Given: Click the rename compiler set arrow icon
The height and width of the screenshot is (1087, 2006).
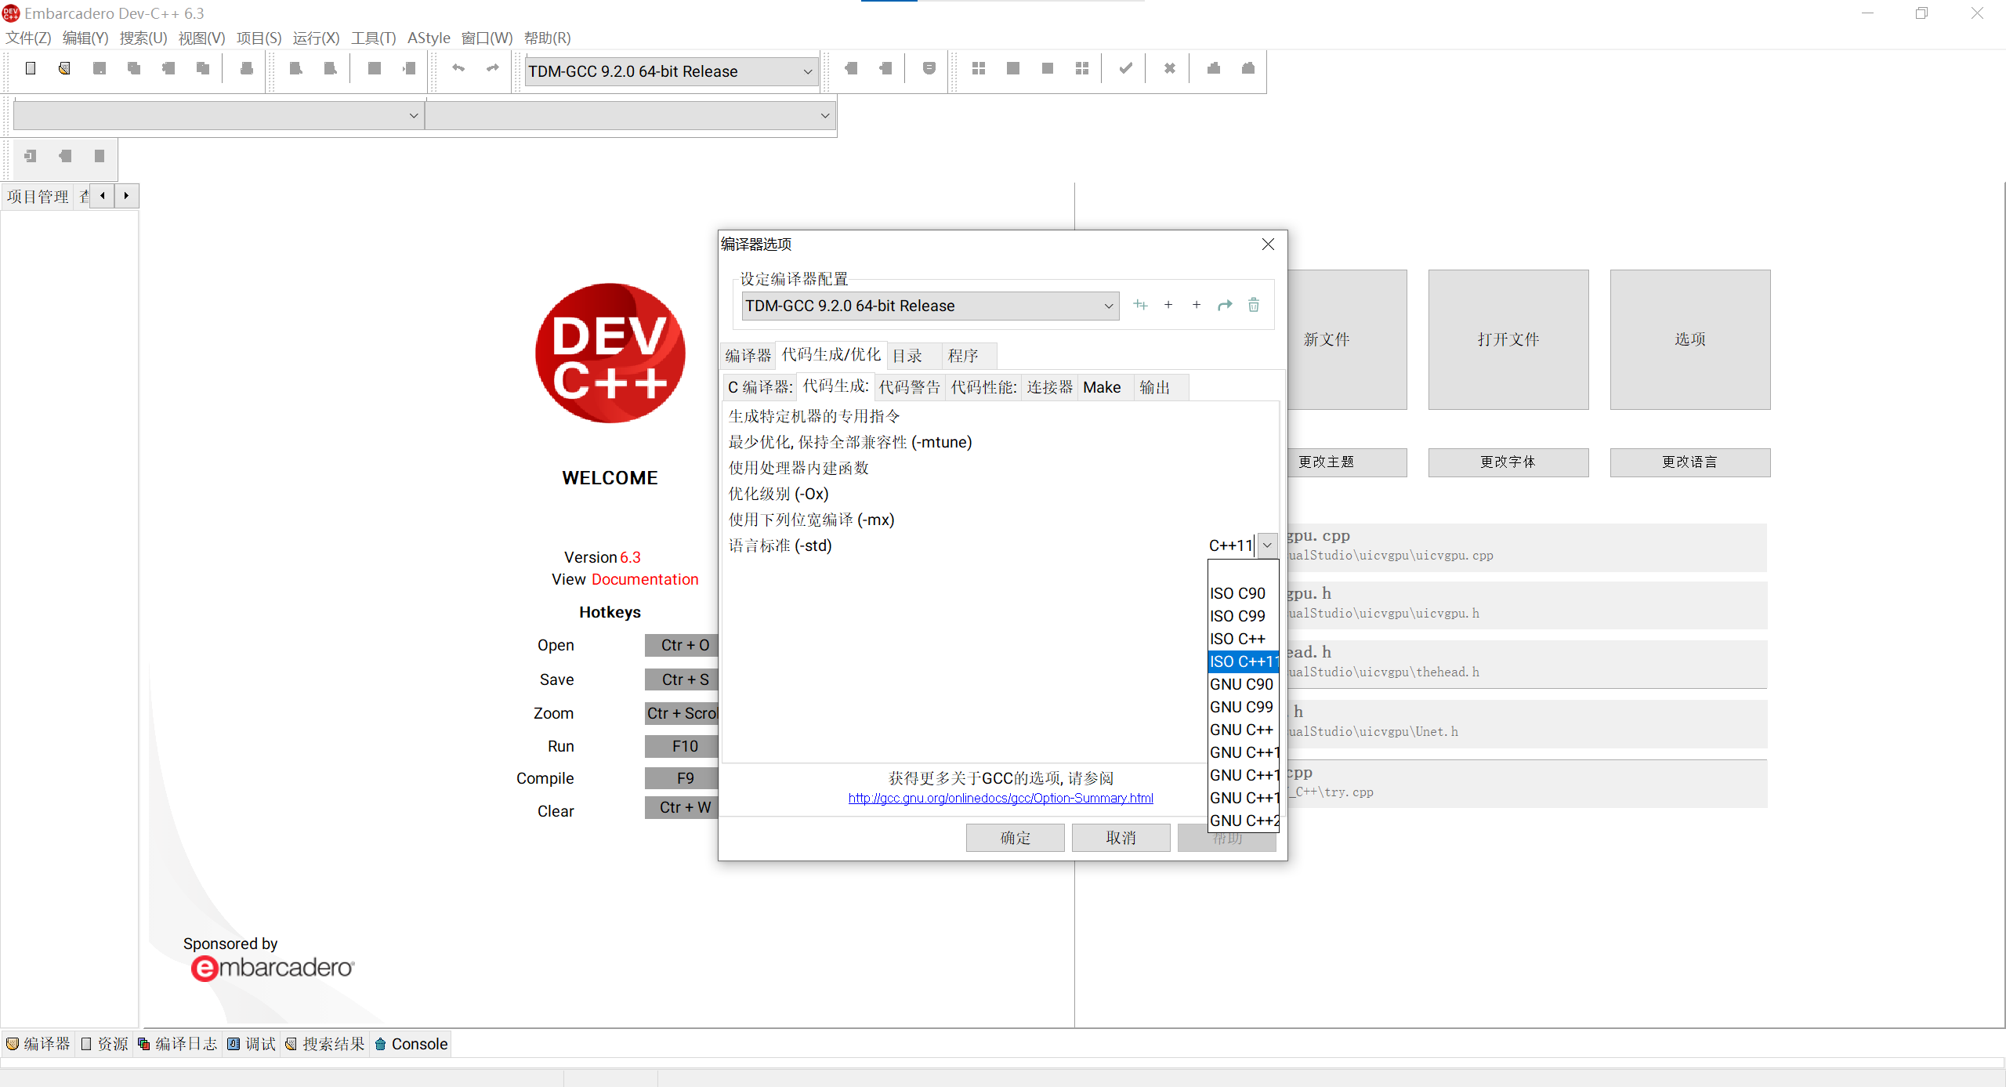Looking at the screenshot, I should coord(1224,305).
